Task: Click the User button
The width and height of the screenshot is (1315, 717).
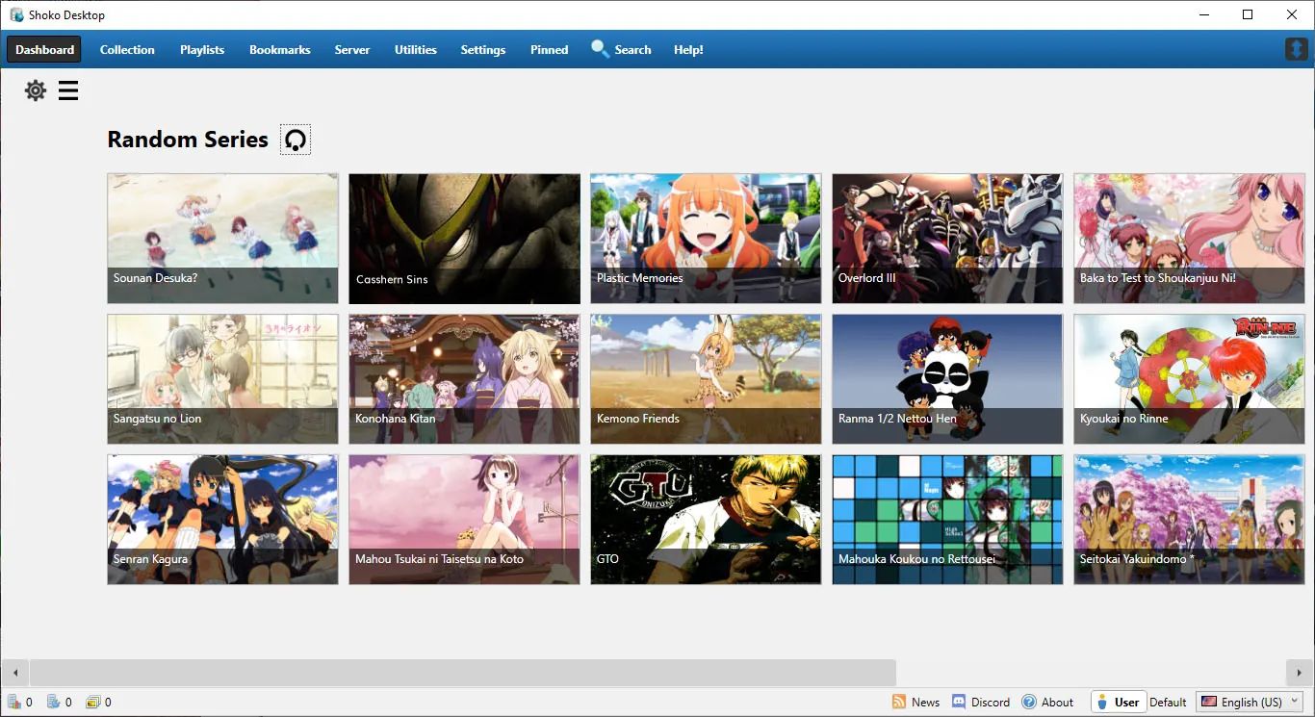Action: tap(1119, 702)
